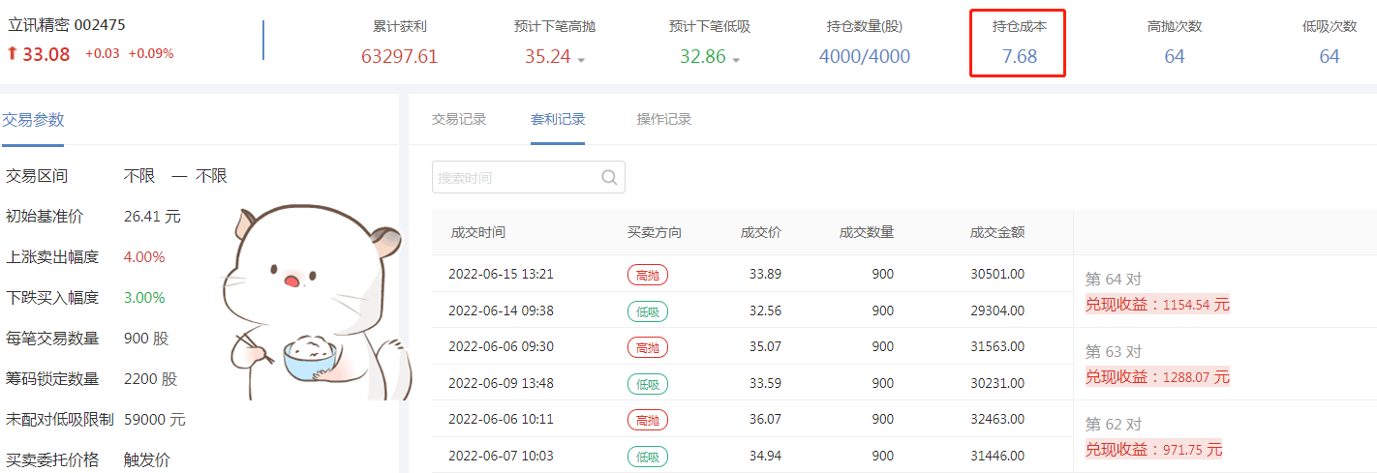
Task: Click the 筹码锁定数量 value 2200 股
Action: 151,379
